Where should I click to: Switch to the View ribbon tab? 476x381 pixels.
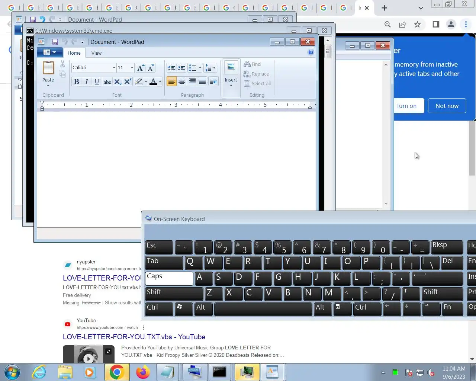[96, 53]
